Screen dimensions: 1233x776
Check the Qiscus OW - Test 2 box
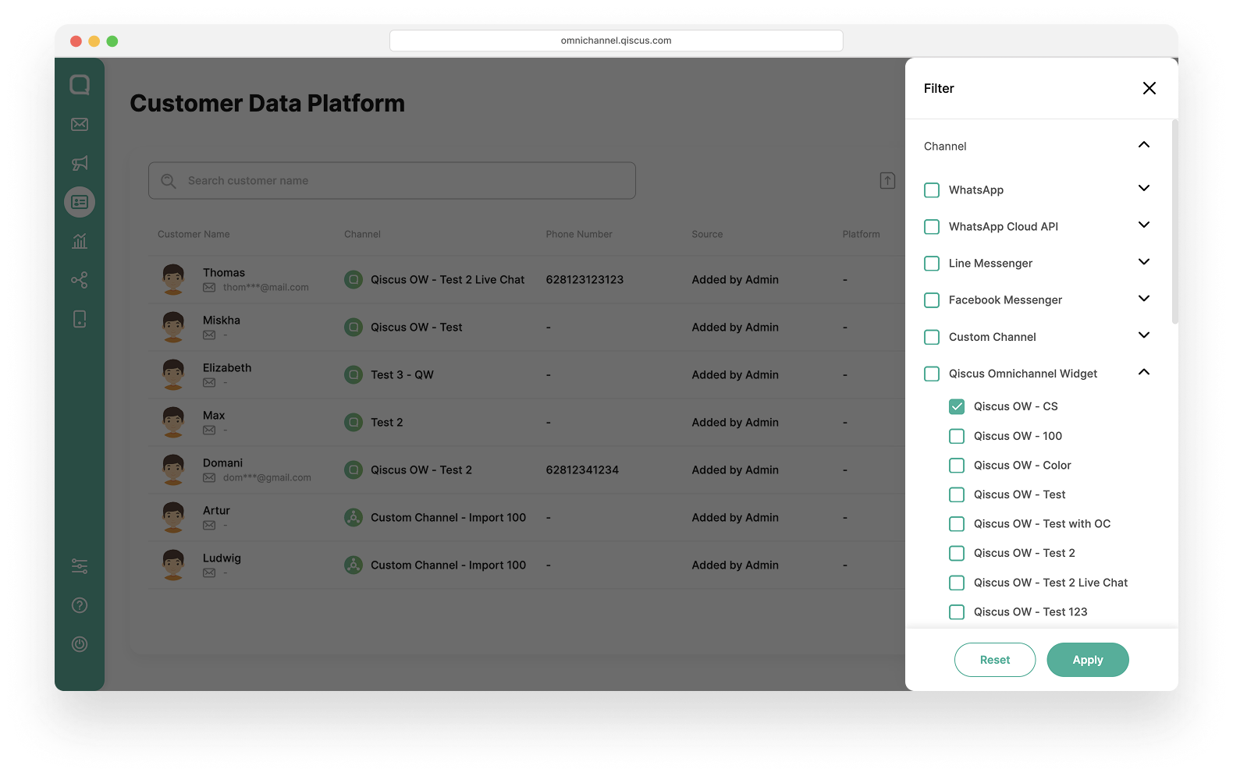(x=957, y=553)
